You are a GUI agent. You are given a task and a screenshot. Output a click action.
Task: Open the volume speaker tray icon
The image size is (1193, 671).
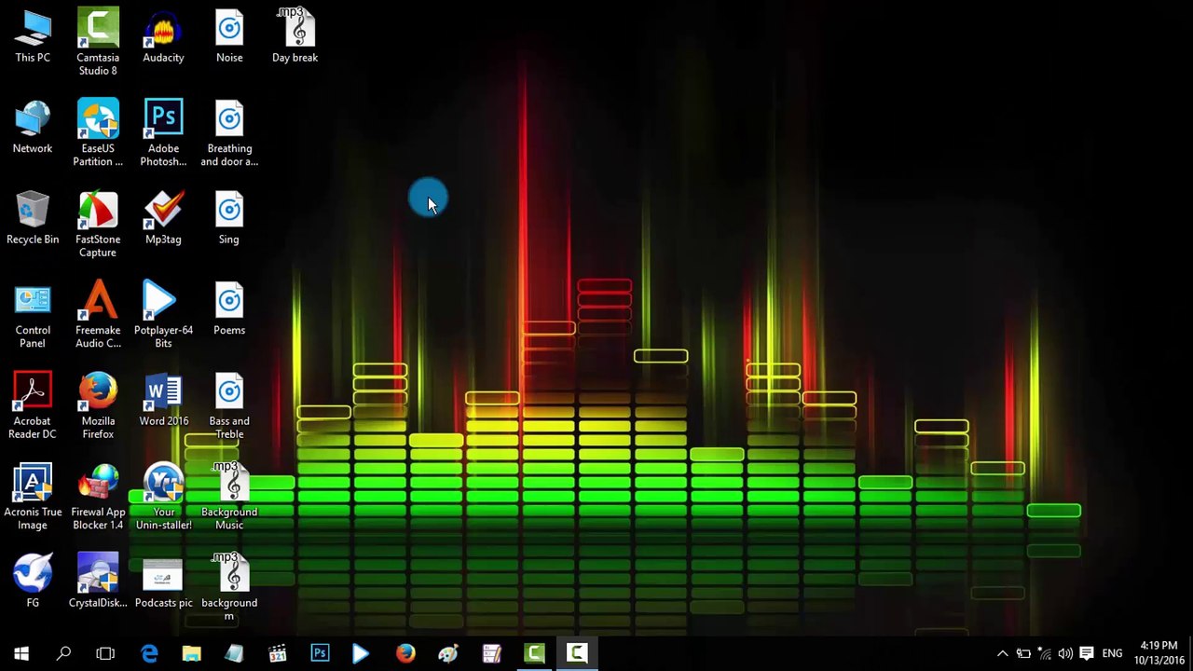point(1065,653)
